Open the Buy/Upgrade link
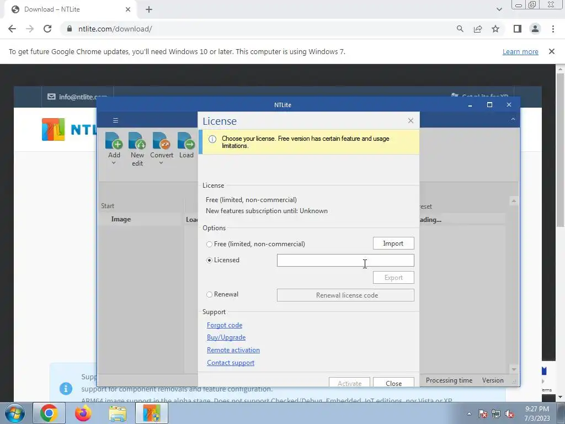 (x=226, y=337)
